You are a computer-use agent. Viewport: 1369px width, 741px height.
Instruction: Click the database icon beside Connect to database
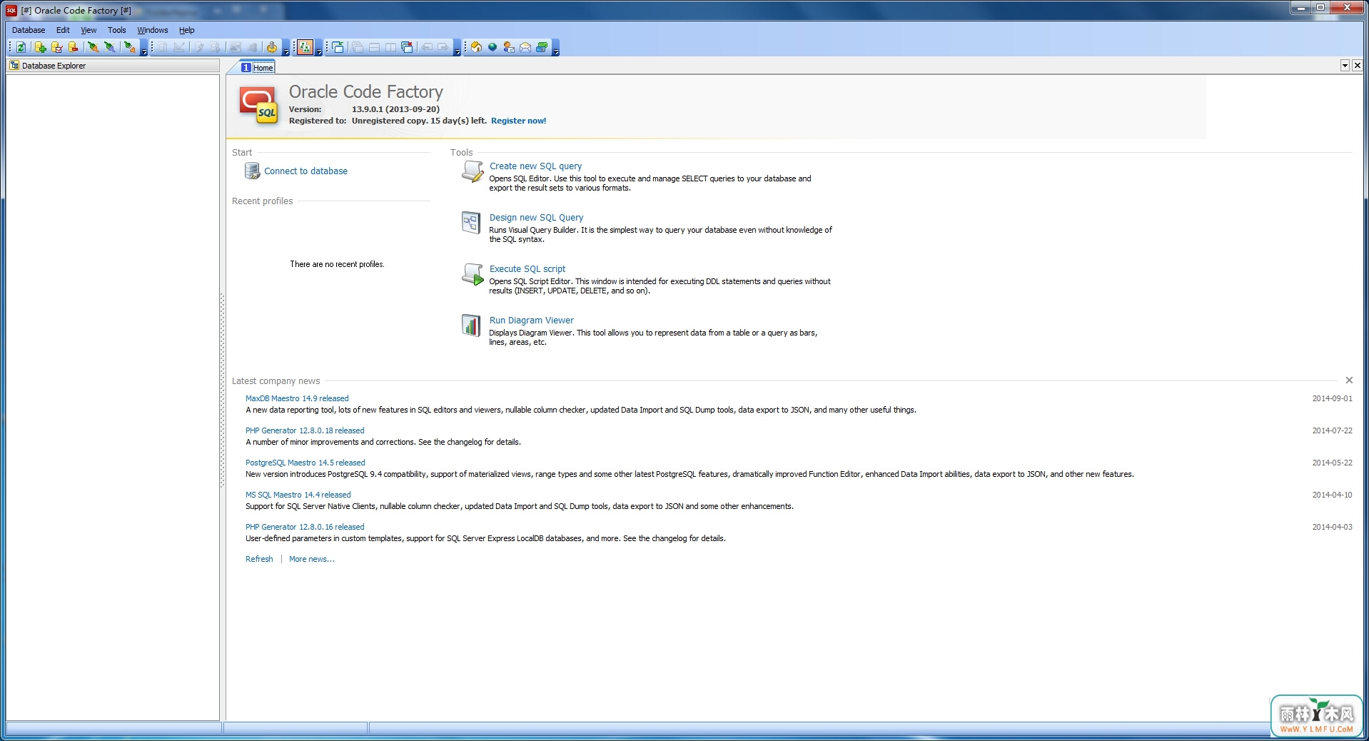pyautogui.click(x=252, y=171)
